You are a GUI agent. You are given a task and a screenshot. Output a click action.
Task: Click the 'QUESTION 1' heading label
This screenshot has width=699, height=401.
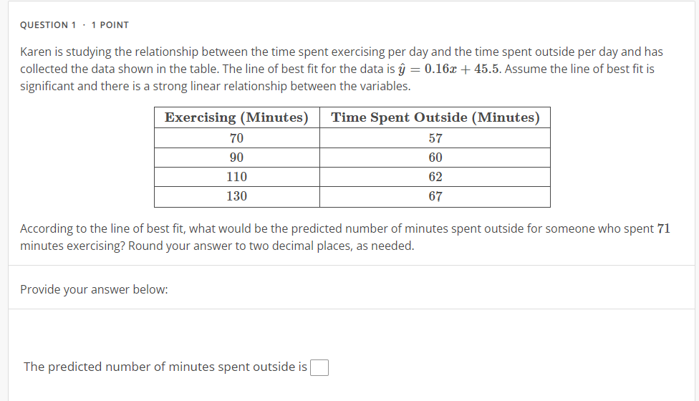pos(48,25)
